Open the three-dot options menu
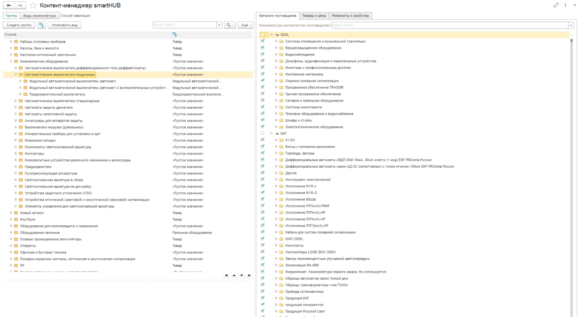The image size is (582, 317). click(x=566, y=5)
